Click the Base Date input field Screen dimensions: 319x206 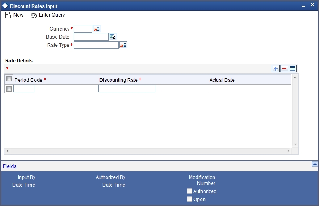[x=91, y=37]
